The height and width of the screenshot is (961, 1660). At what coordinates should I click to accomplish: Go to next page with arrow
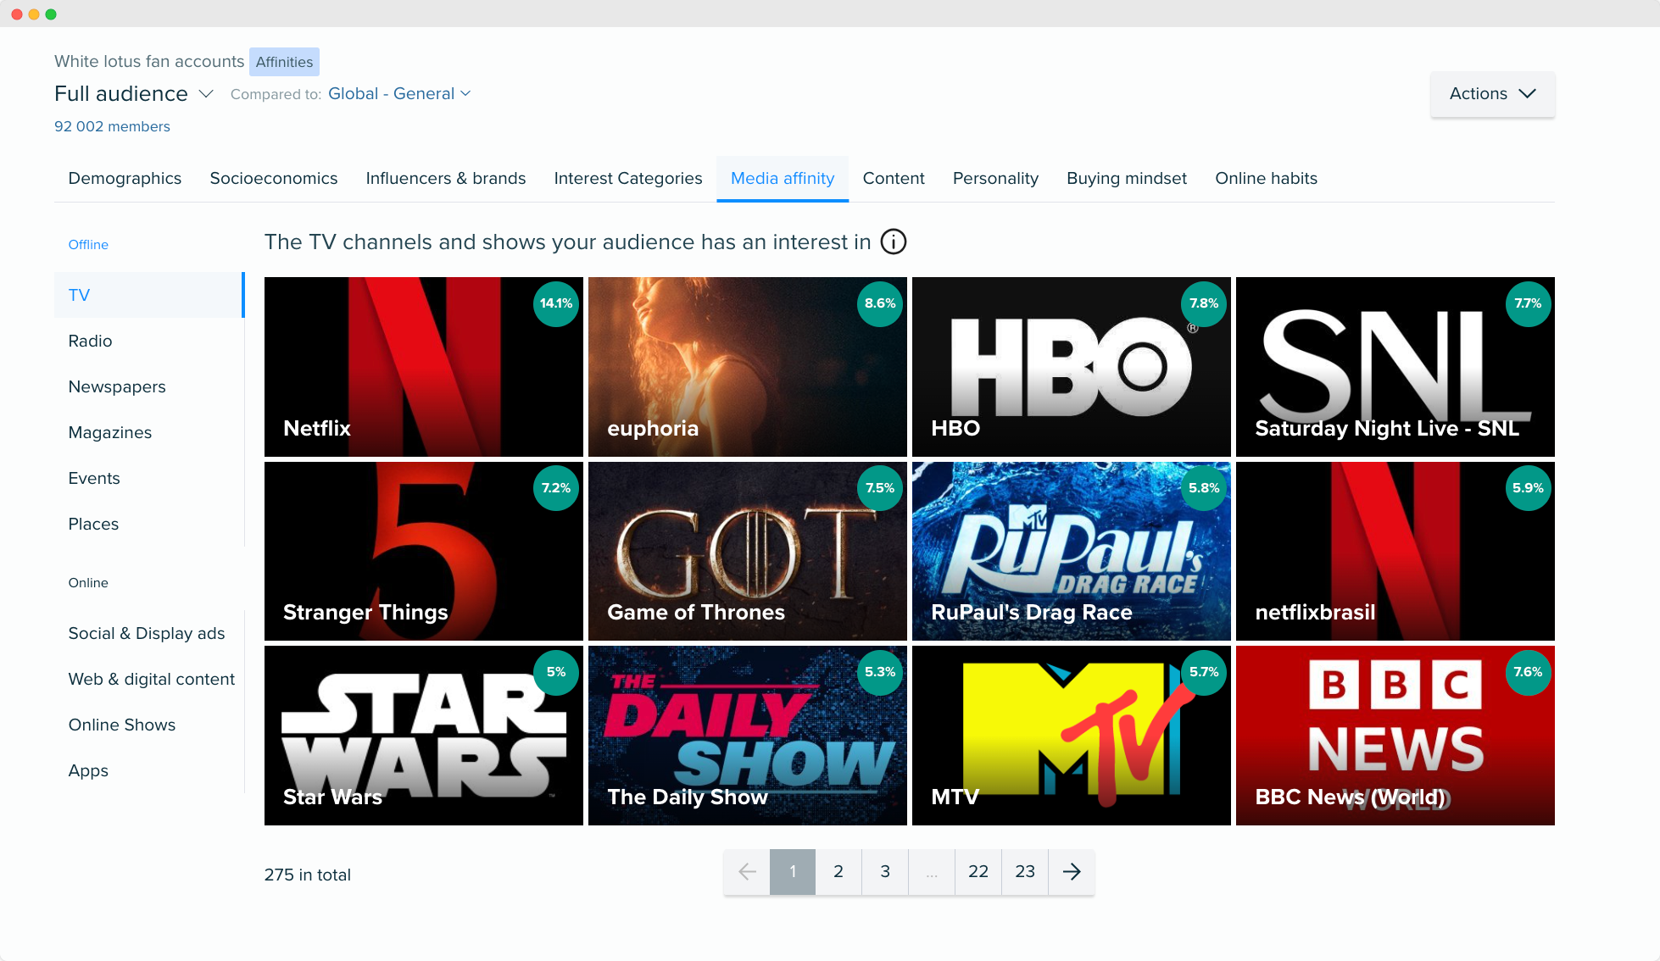[x=1072, y=872]
